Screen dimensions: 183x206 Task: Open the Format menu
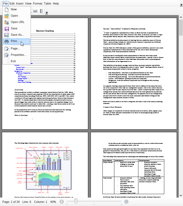tap(37, 3)
